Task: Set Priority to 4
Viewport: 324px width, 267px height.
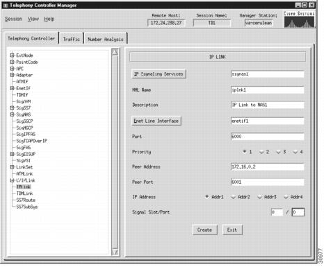Action: coord(295,152)
